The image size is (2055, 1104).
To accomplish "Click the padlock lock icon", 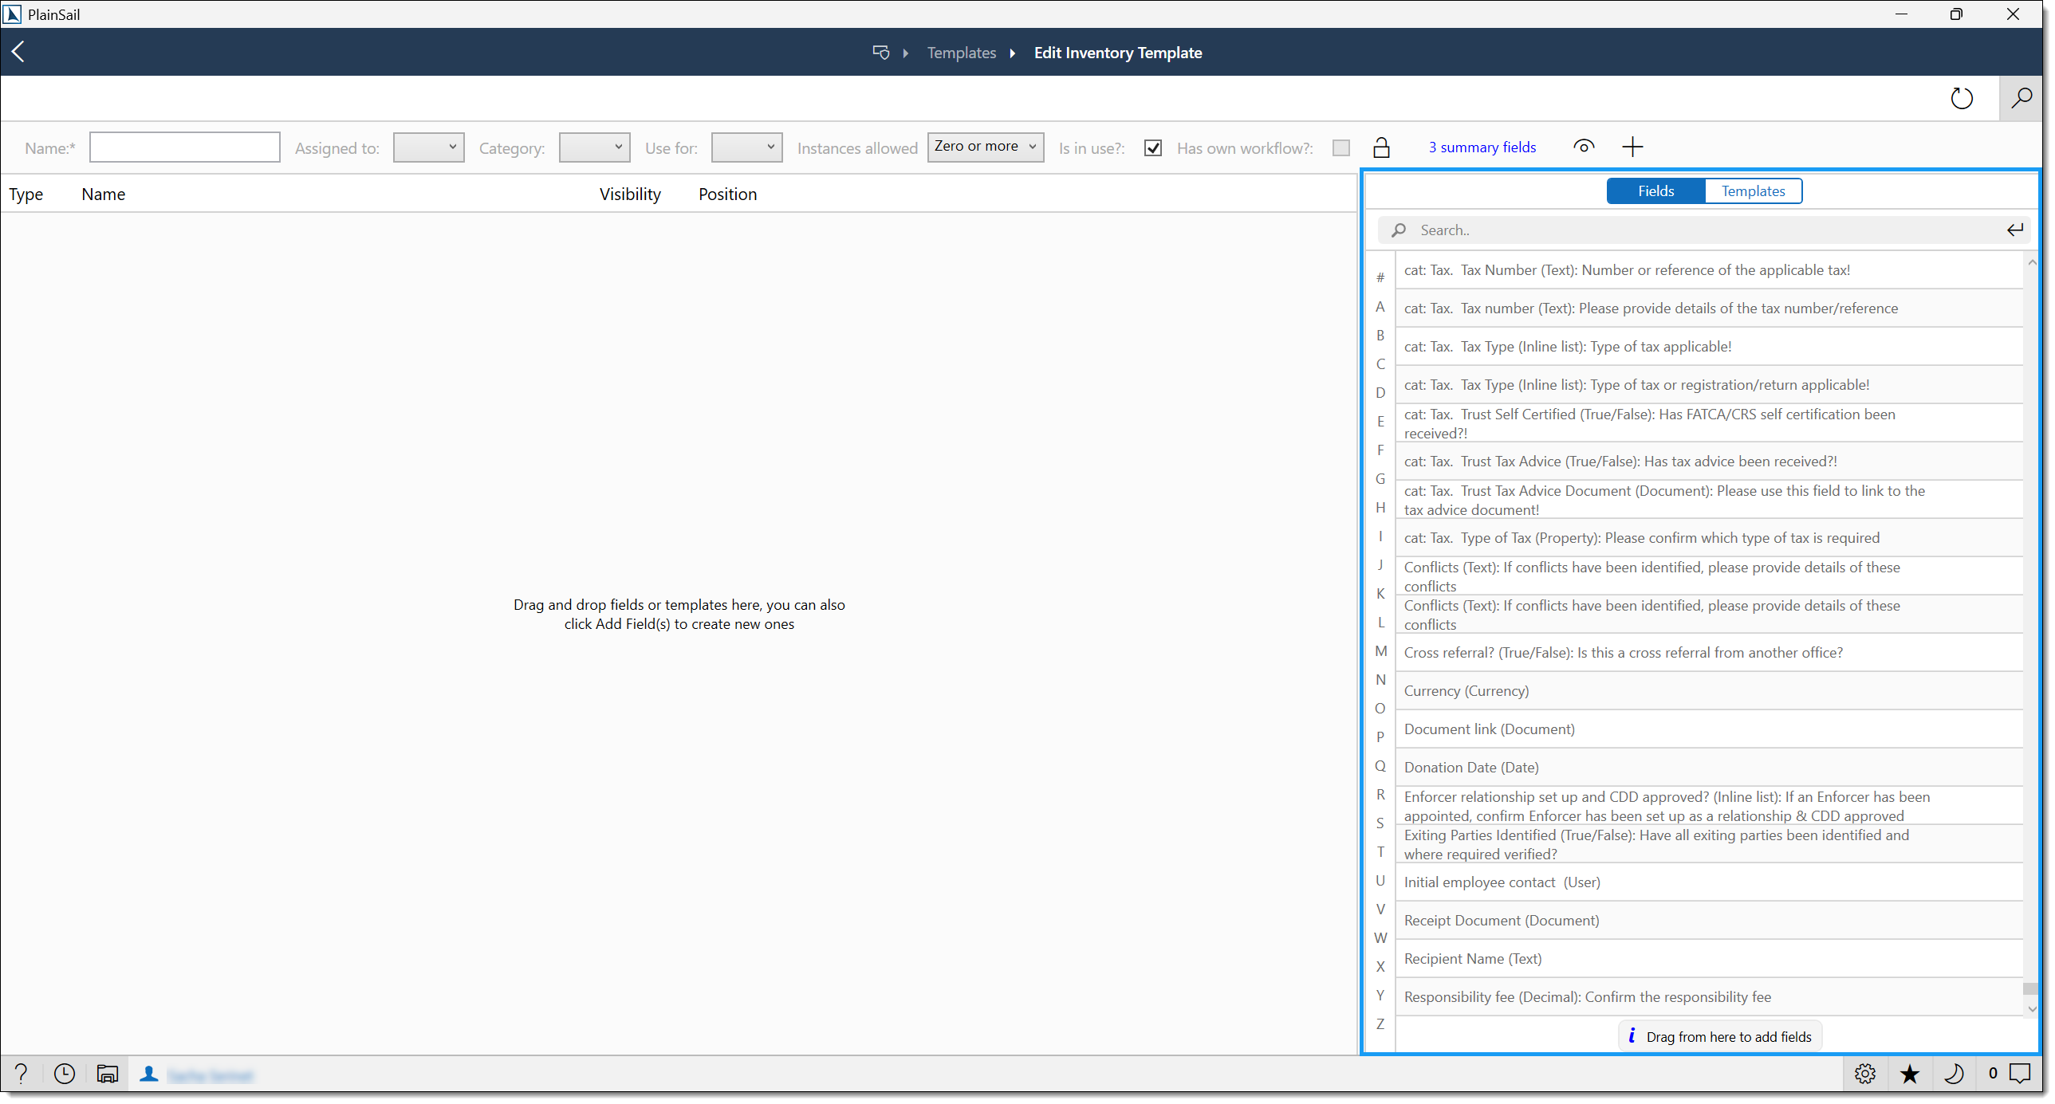I will click(x=1381, y=147).
